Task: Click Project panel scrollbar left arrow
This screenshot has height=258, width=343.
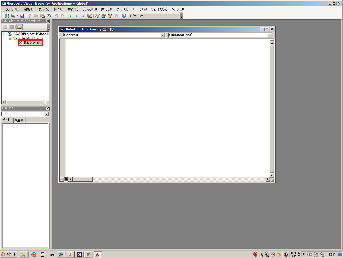Action: (x=4, y=102)
